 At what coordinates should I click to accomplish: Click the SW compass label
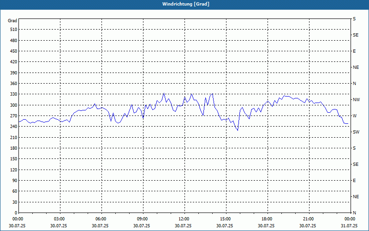(x=356, y=132)
